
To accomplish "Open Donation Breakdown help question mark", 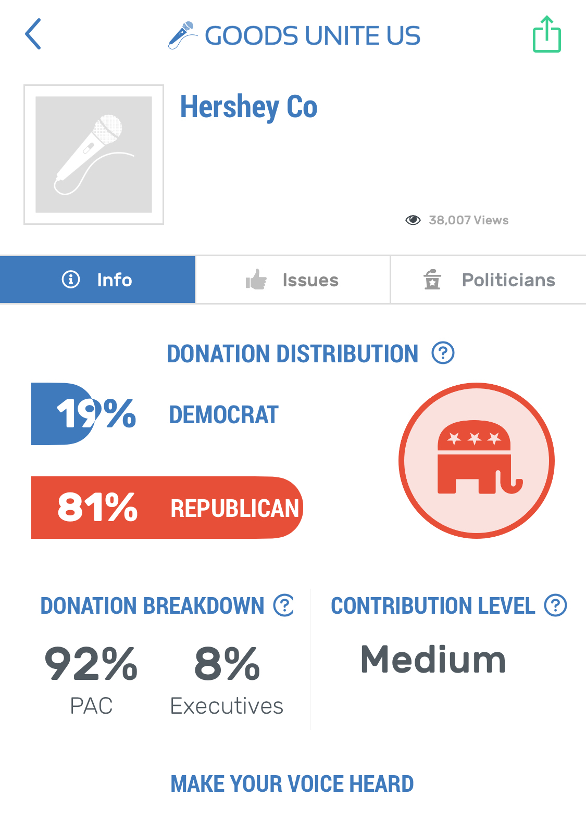I will (x=284, y=605).
